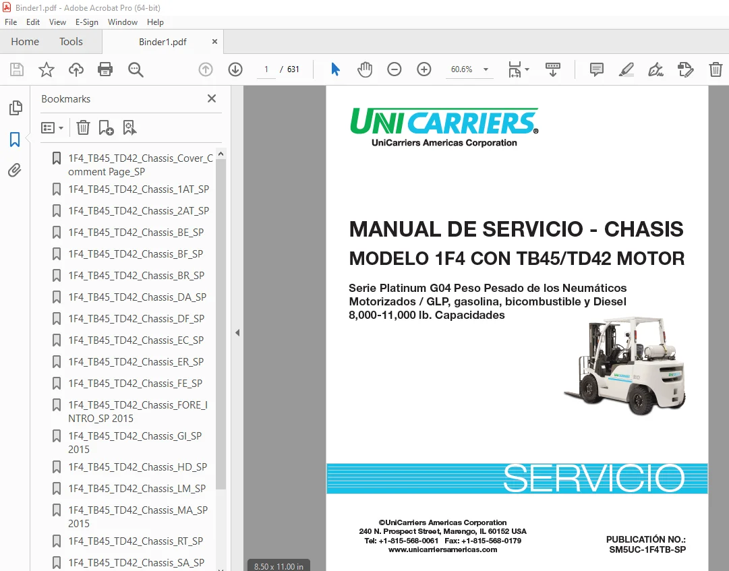Add a new bookmark icon
Viewport: 729px width, 571px height.
click(106, 127)
